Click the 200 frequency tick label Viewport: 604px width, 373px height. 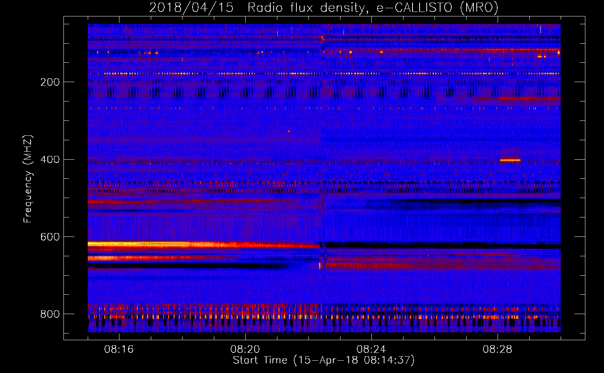50,82
